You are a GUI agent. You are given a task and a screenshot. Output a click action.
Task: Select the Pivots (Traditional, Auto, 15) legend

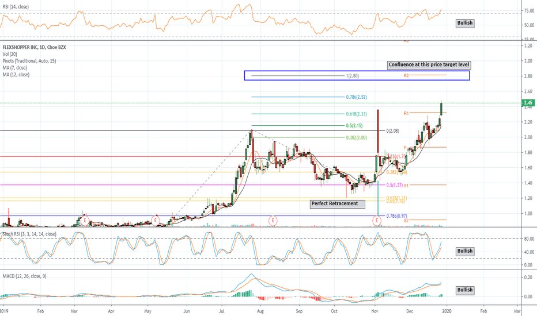(29, 61)
